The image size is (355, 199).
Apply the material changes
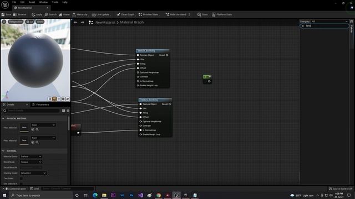coord(37,14)
